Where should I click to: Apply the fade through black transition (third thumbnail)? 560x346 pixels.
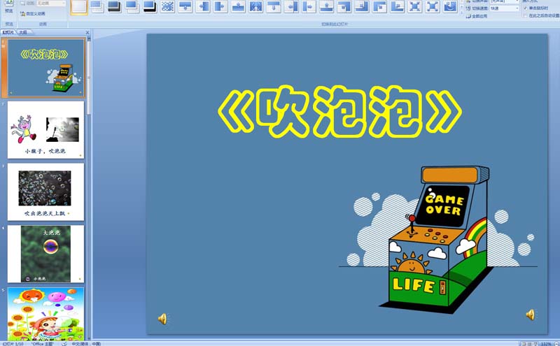(x=114, y=6)
